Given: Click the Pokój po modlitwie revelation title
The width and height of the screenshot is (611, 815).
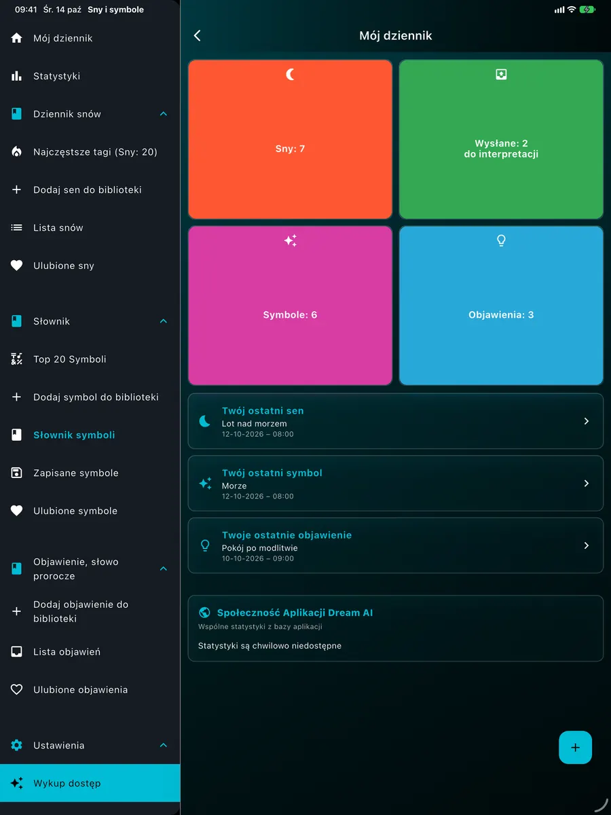Looking at the screenshot, I should 260,548.
